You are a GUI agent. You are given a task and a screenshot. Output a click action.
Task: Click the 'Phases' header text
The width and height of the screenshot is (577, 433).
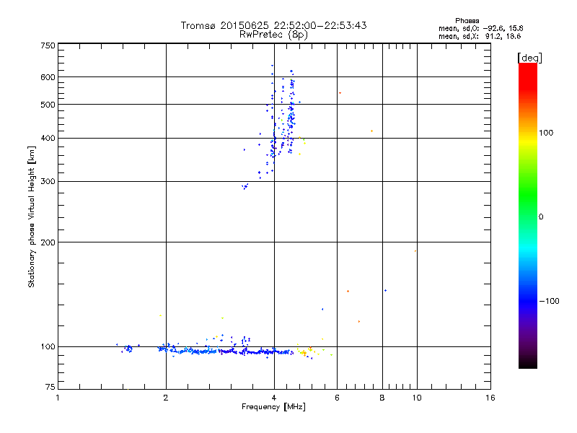click(x=467, y=21)
